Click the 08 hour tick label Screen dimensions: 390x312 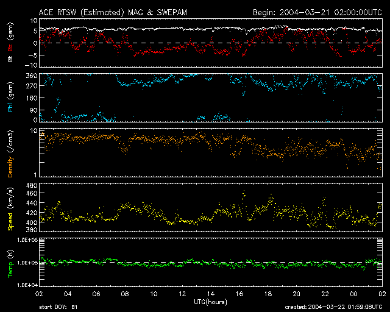click(x=126, y=294)
